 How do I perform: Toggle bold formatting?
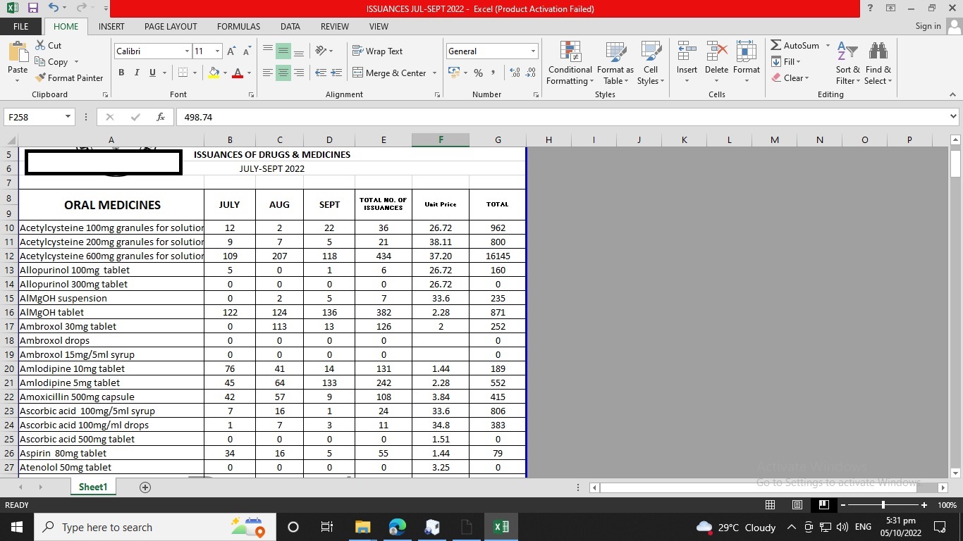(x=121, y=73)
